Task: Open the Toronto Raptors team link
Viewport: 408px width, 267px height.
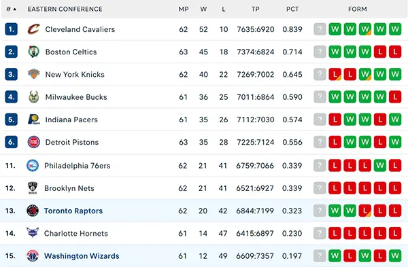Action: (x=73, y=211)
